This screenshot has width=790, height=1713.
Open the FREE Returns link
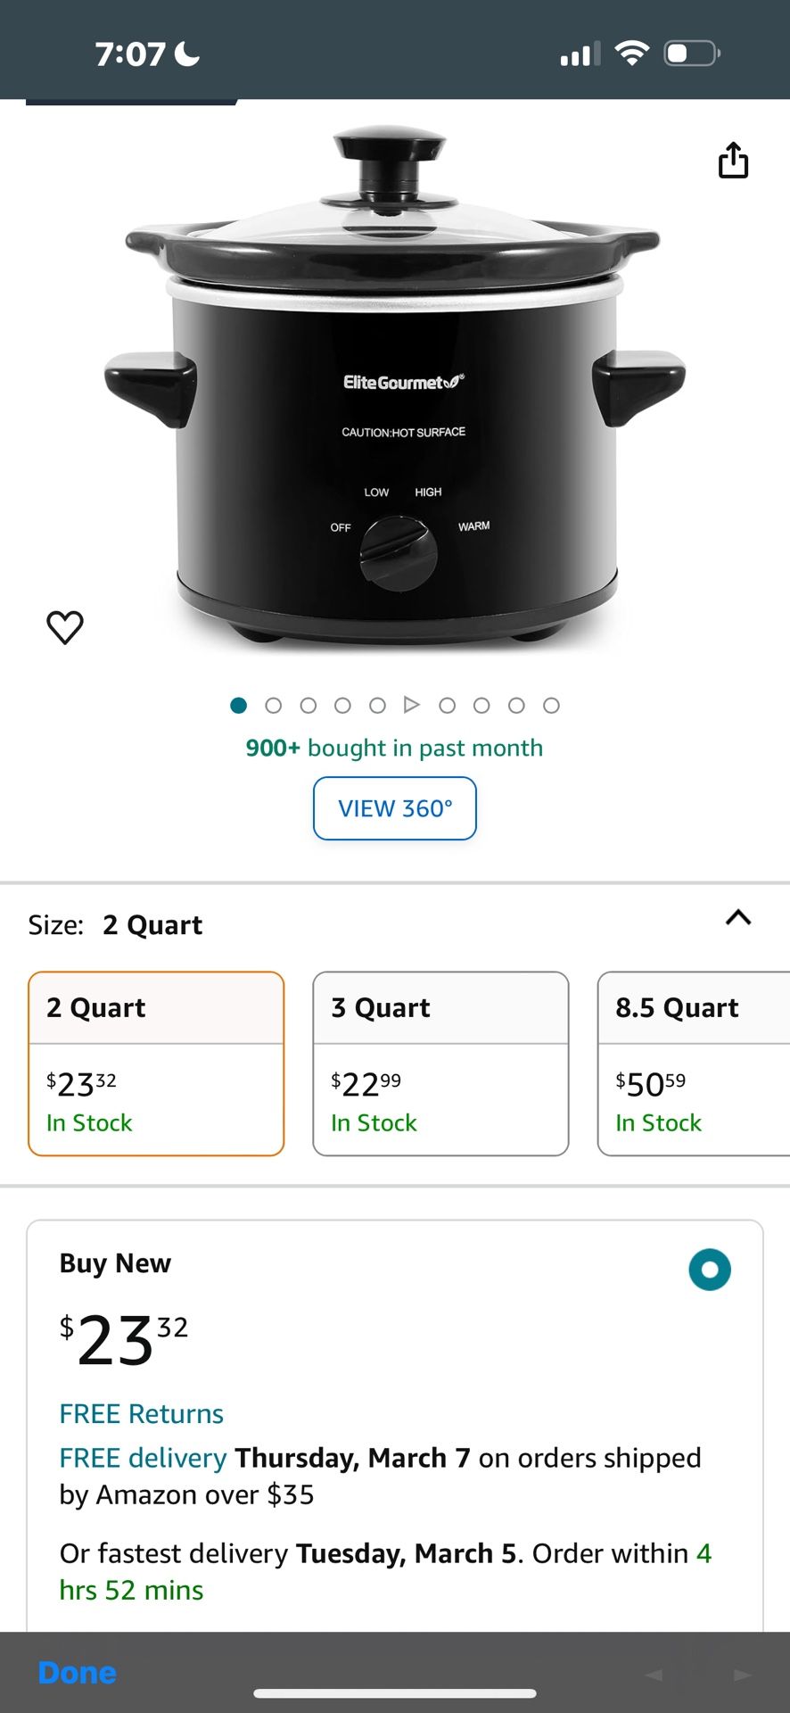(x=142, y=1413)
